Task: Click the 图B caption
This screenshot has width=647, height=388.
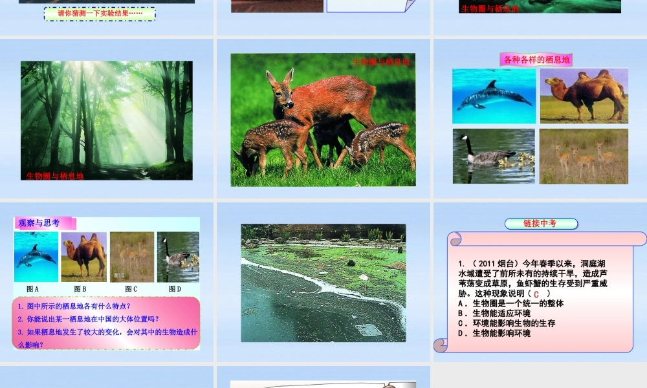Action: pyautogui.click(x=80, y=289)
